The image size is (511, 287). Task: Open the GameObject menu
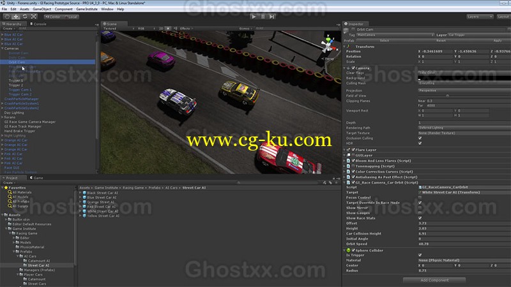tap(42, 9)
